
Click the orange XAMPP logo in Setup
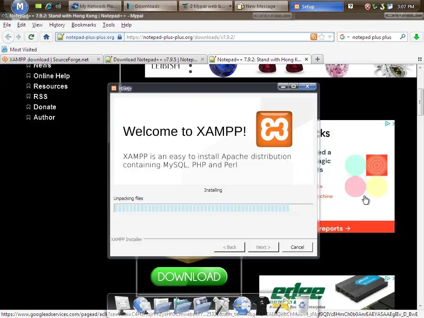[x=274, y=129]
